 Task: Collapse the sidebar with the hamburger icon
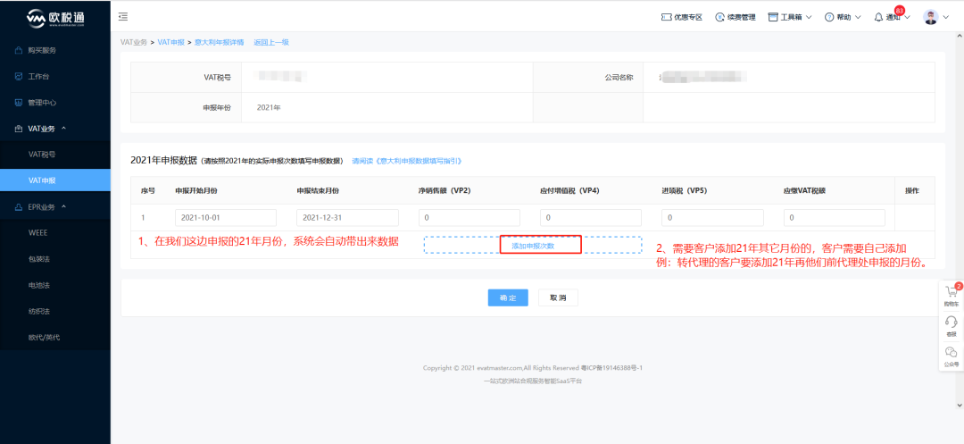(123, 17)
